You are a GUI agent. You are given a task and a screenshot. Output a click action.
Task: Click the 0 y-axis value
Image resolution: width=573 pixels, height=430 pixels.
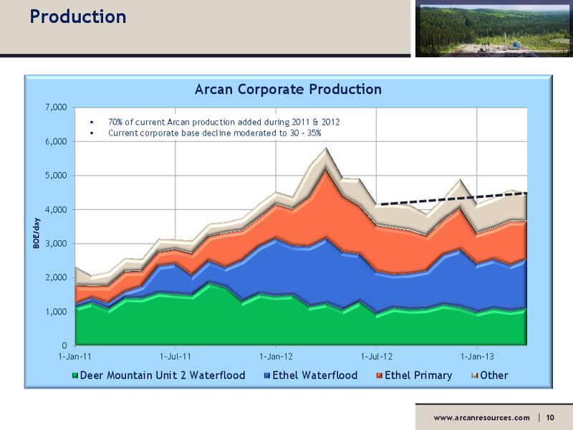coord(64,345)
